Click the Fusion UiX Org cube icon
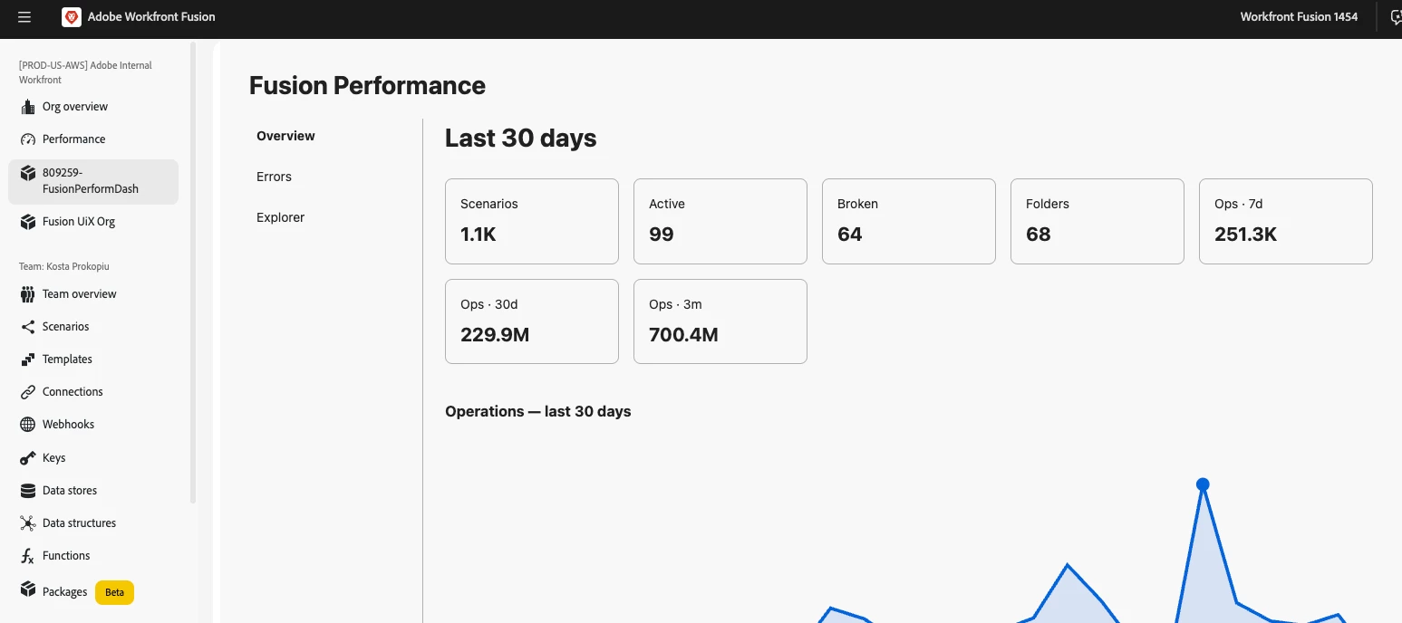Screen dimensions: 1402x623 (x=27, y=222)
